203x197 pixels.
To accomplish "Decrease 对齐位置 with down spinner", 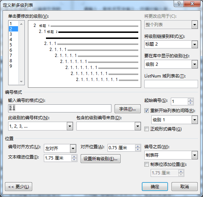I will tap(138, 150).
